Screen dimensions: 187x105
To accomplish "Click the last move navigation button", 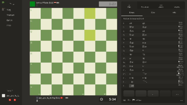I will (x=177, y=94).
